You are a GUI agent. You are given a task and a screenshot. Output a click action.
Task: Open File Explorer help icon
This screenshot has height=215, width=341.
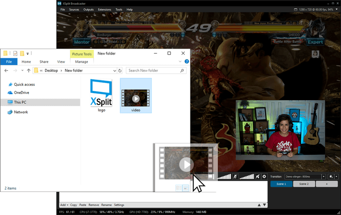187,61
